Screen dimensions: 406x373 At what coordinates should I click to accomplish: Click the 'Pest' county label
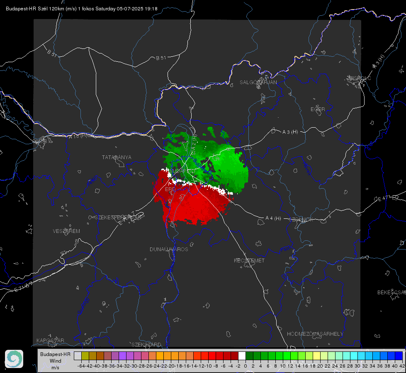point(286,249)
